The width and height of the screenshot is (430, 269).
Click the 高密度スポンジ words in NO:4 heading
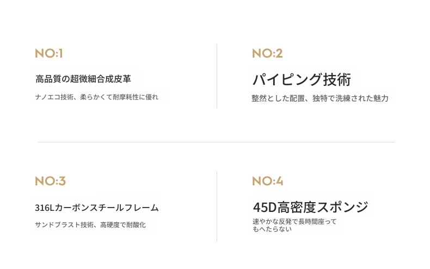323,207
